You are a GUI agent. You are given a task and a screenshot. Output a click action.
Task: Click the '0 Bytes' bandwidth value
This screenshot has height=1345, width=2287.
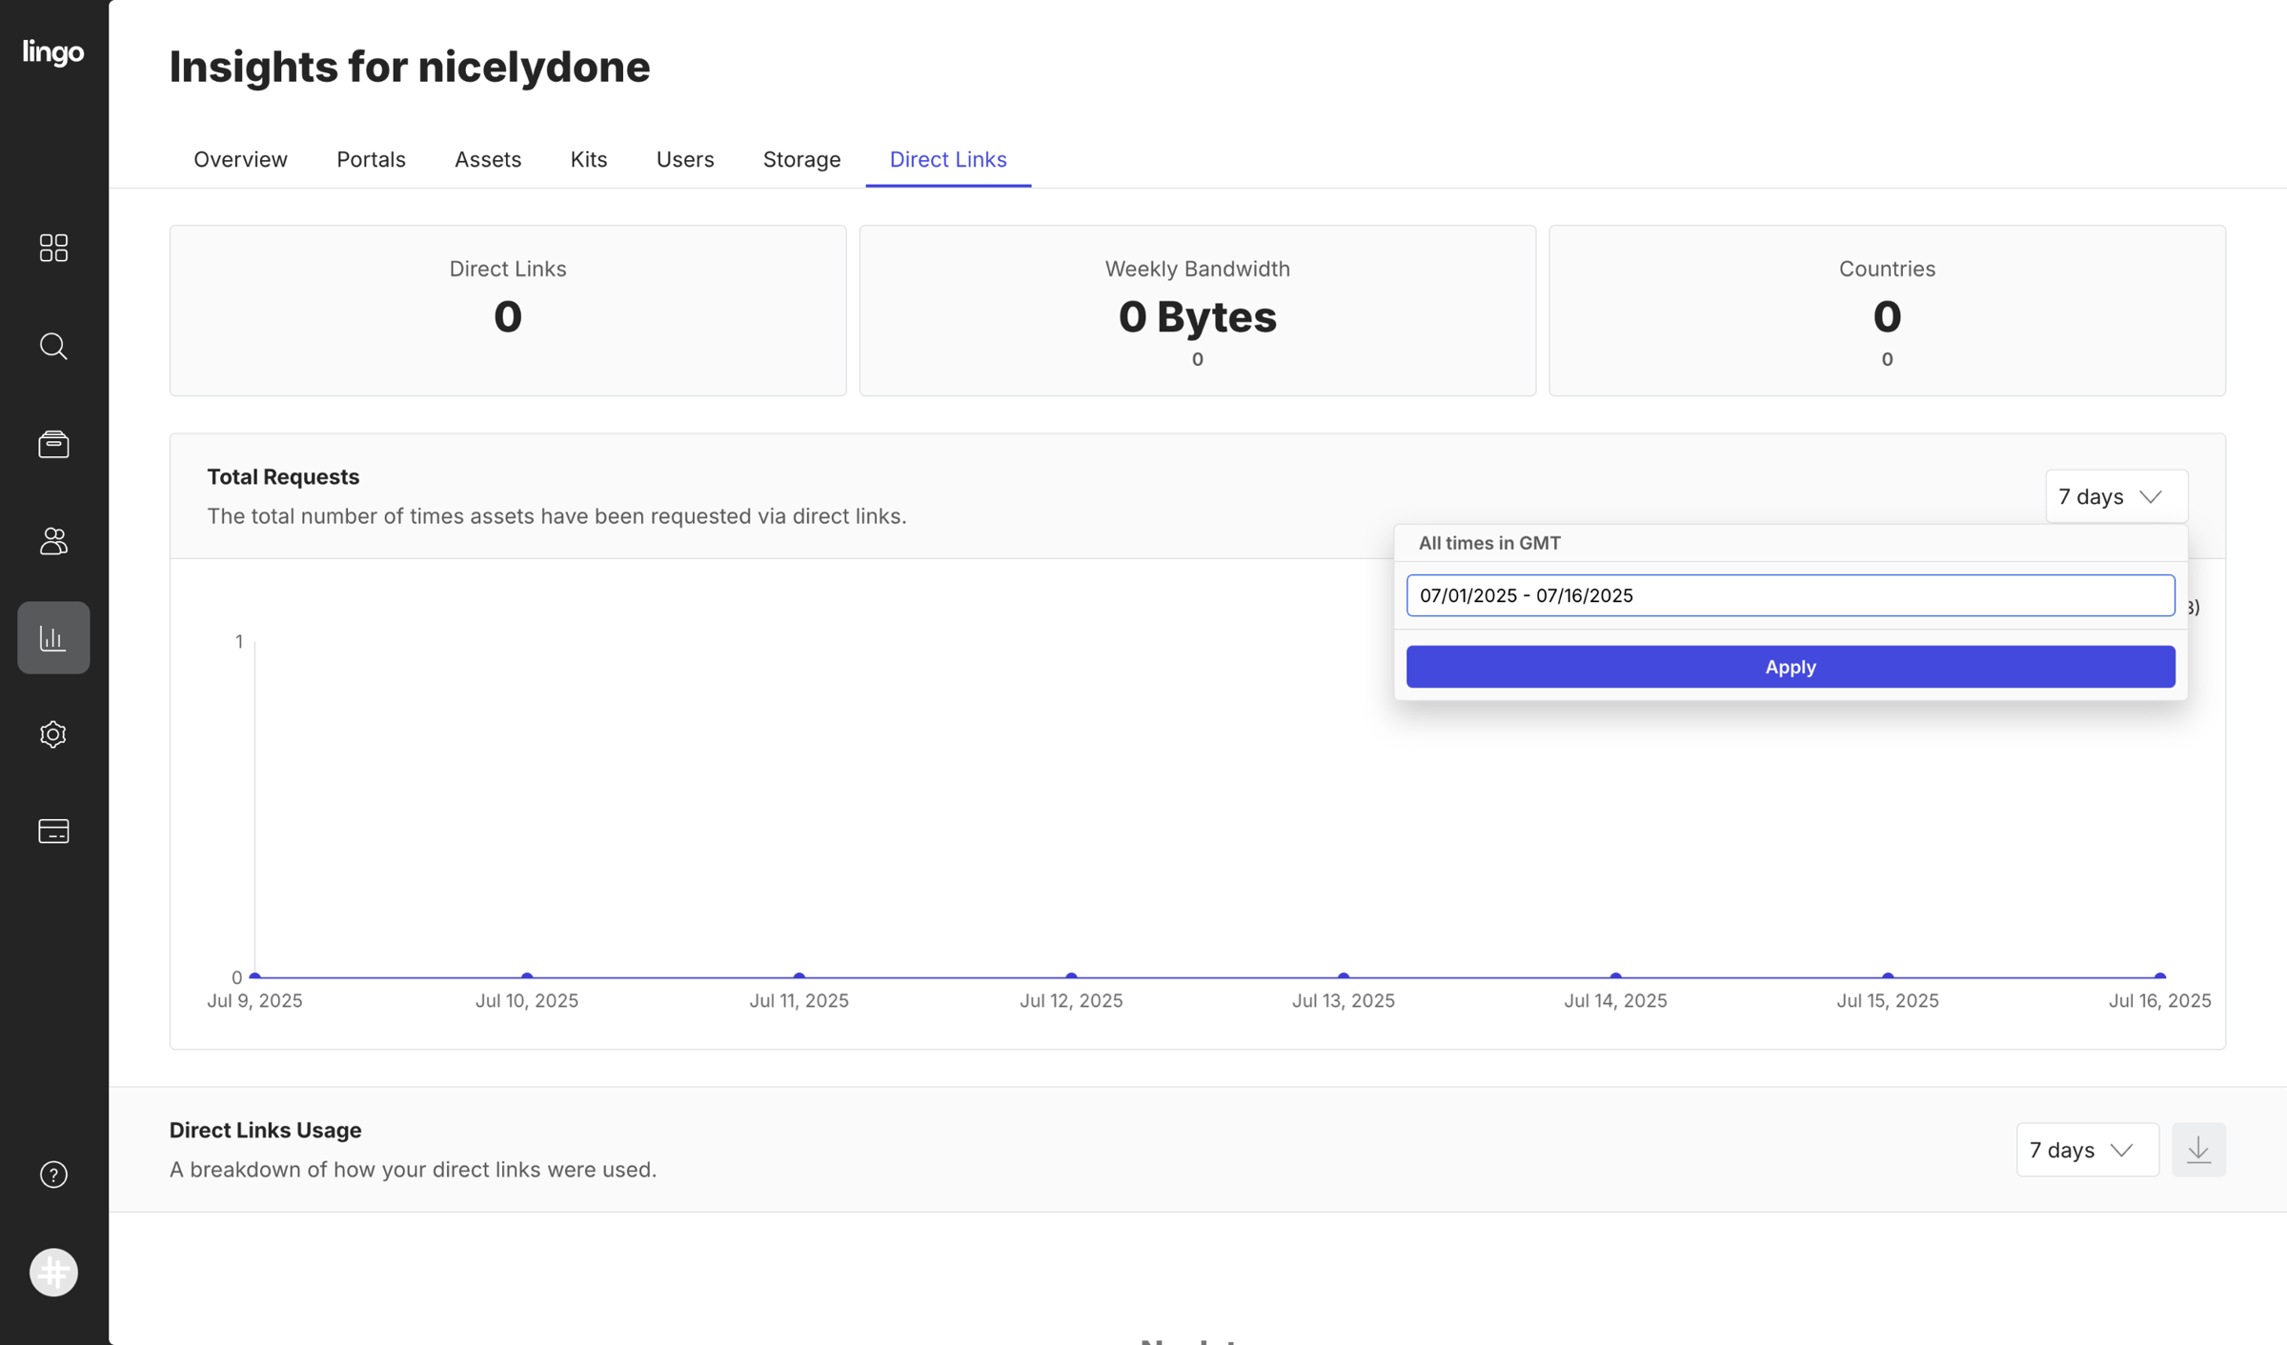tap(1197, 316)
